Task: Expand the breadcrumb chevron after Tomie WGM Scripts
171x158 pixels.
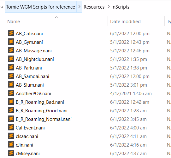Action: [80, 7]
